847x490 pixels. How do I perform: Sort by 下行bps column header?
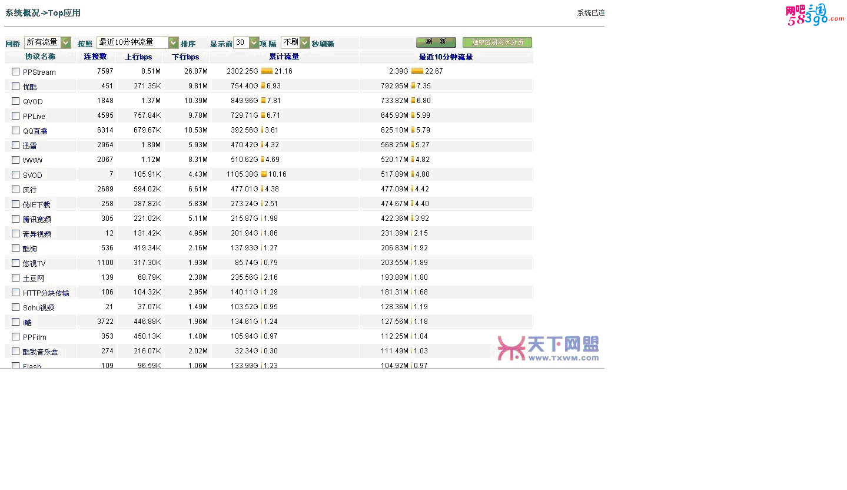tap(185, 57)
